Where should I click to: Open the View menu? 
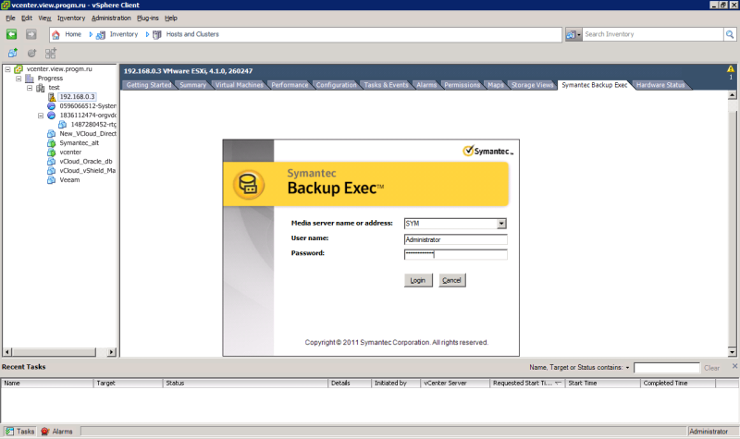pyautogui.click(x=44, y=18)
